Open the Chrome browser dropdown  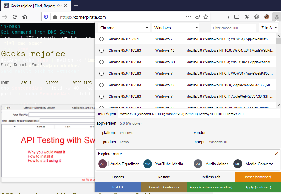coord(124,28)
